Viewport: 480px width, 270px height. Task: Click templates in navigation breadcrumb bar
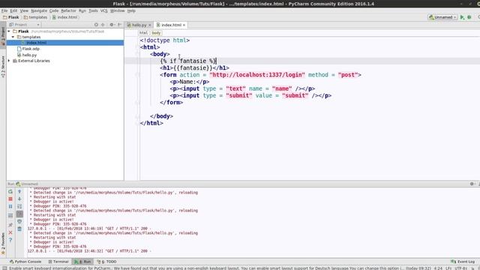35,17
